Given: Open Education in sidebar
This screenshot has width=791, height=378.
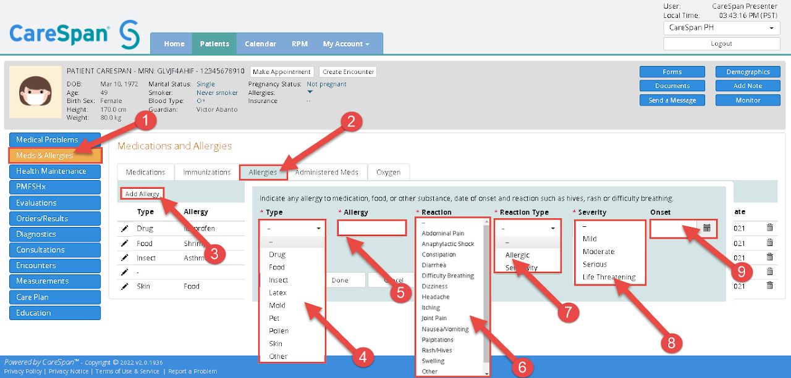Looking at the screenshot, I should point(55,313).
